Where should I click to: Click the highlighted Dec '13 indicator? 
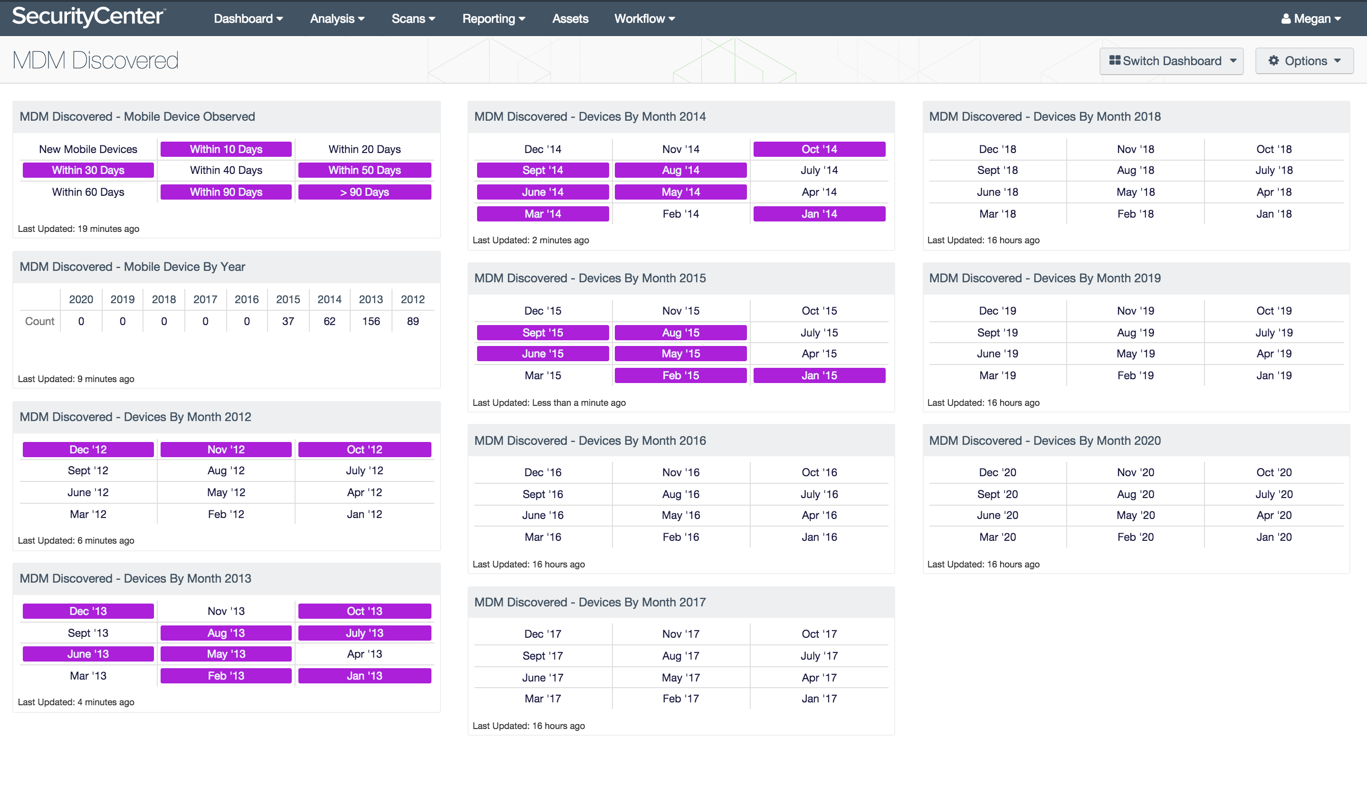coord(88,611)
